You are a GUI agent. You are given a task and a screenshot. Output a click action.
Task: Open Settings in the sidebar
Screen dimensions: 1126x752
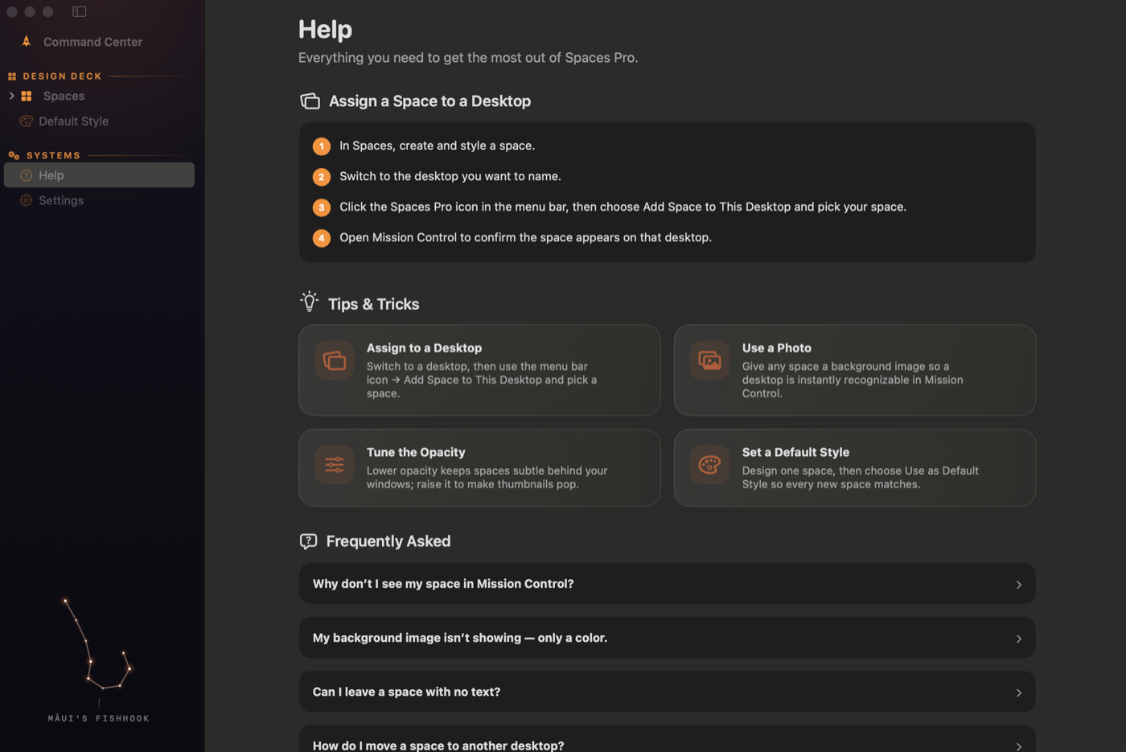(x=99, y=200)
